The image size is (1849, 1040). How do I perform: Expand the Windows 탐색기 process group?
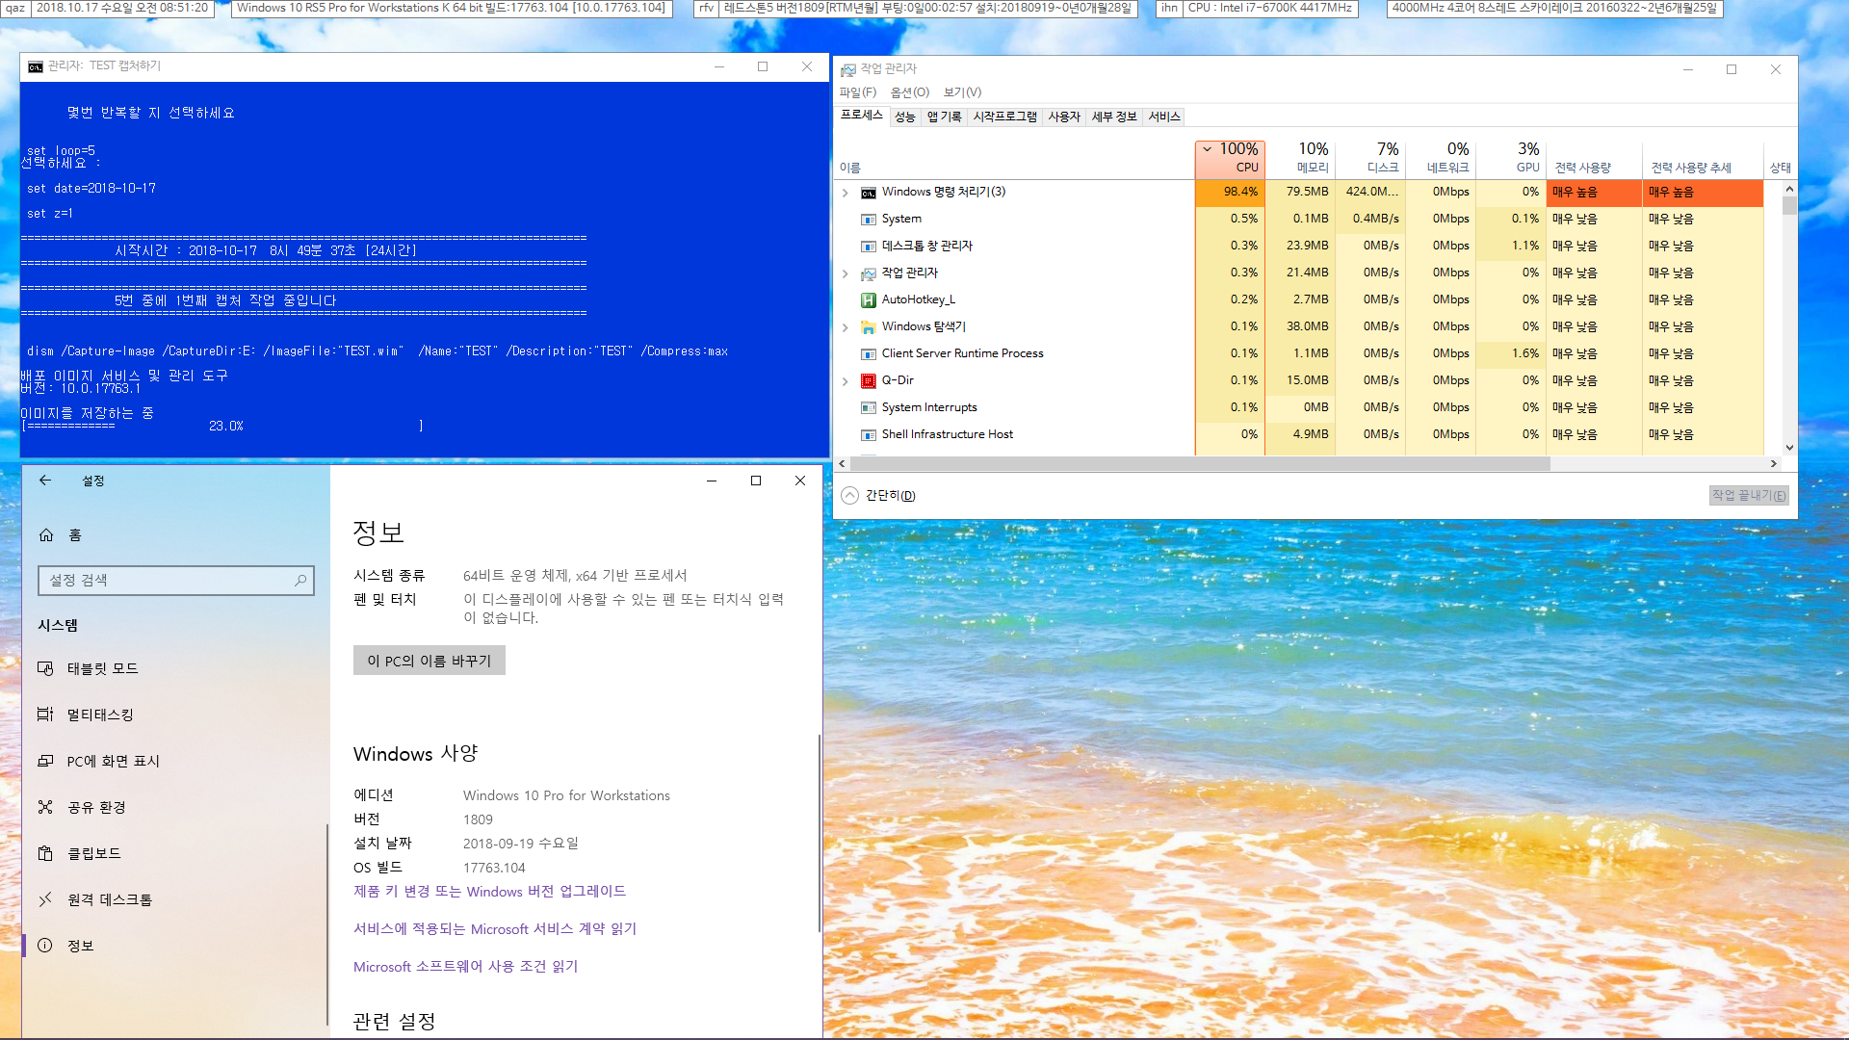(x=846, y=328)
